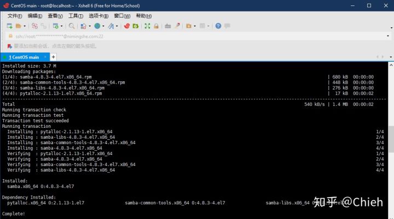Image resolution: width=394 pixels, height=219 pixels.
Task: Expand the Font dropdown arrow
Action: click(117, 26)
